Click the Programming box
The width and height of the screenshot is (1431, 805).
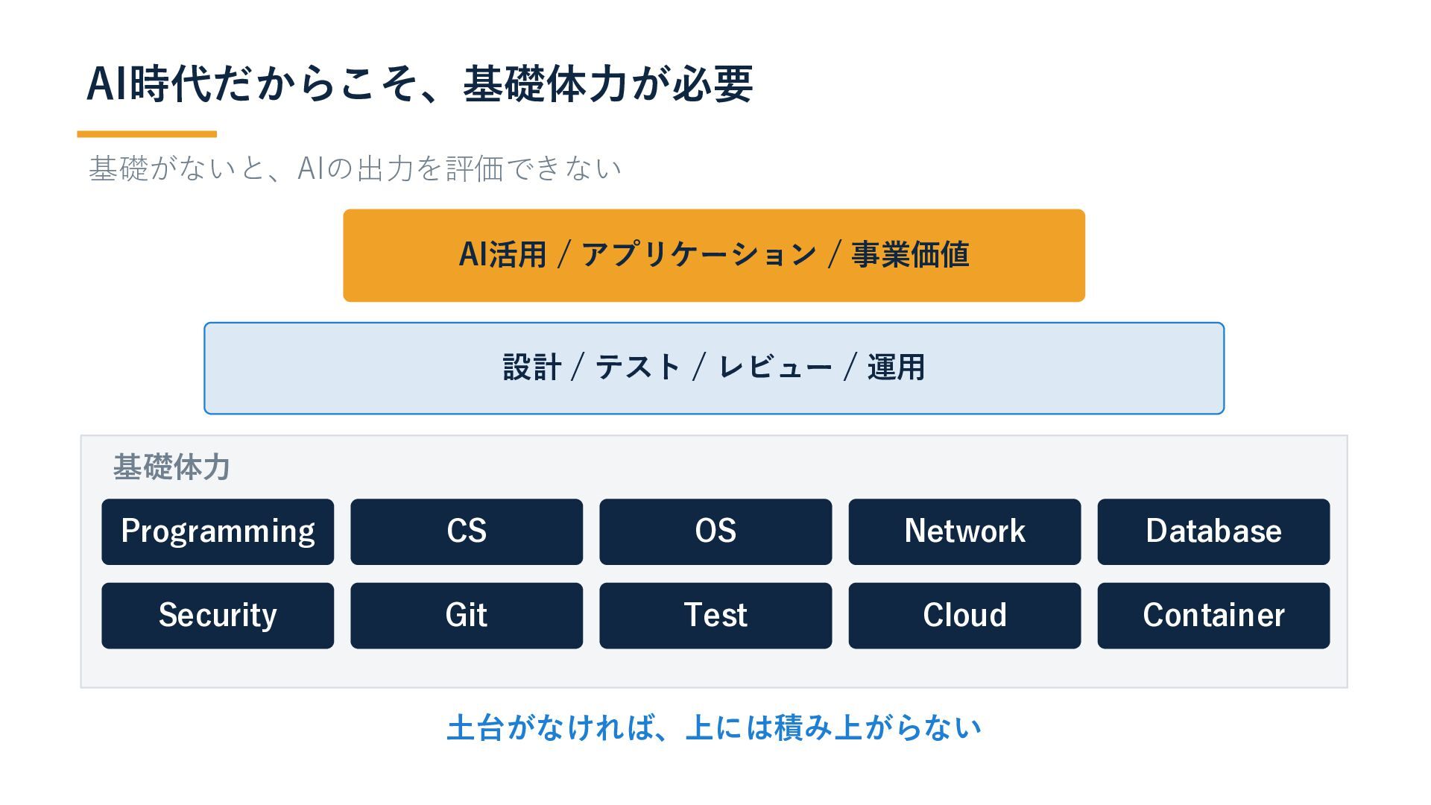pyautogui.click(x=218, y=531)
